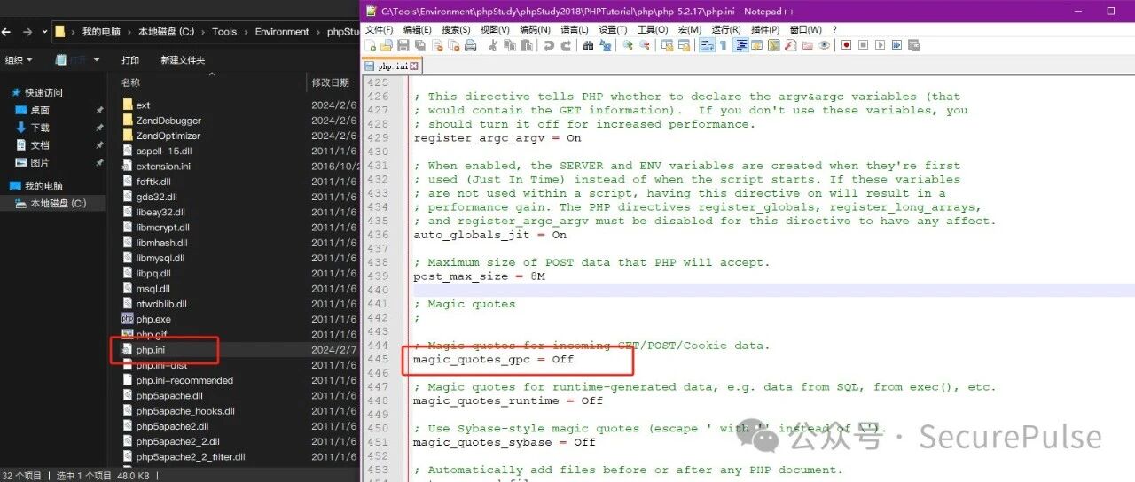1135x482 pixels.
Task: Toggle Show All Characters pilcrow icon
Action: coord(723,45)
